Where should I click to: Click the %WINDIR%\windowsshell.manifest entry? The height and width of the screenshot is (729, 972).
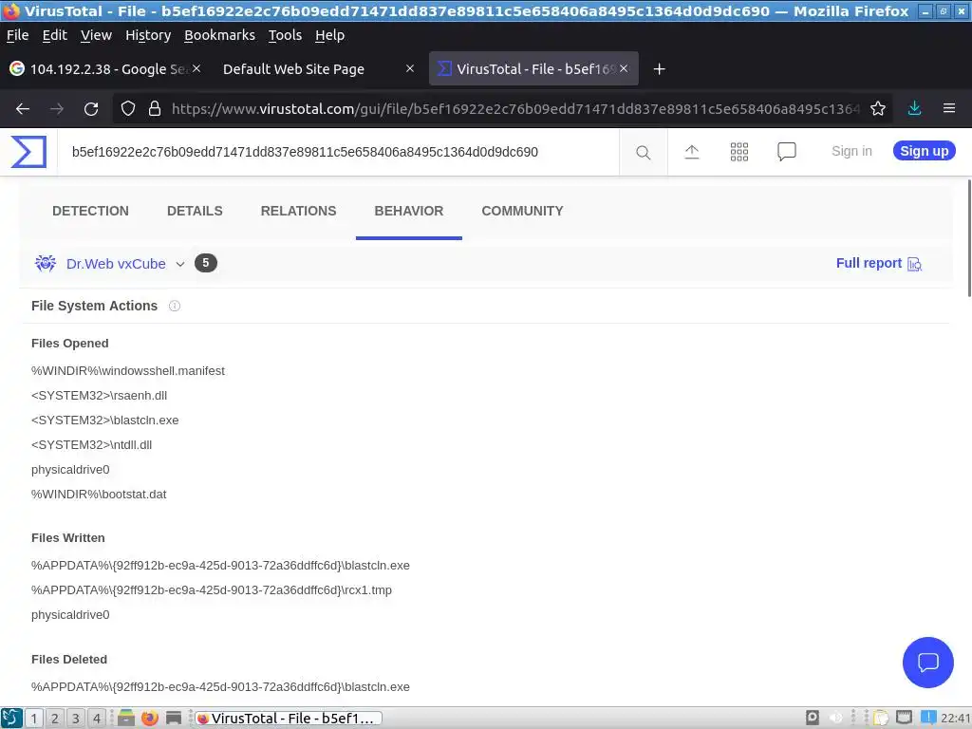[128, 371]
